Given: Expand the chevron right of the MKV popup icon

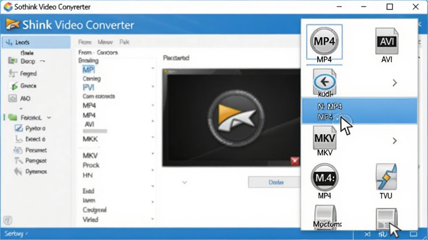Looking at the screenshot, I should (395, 141).
